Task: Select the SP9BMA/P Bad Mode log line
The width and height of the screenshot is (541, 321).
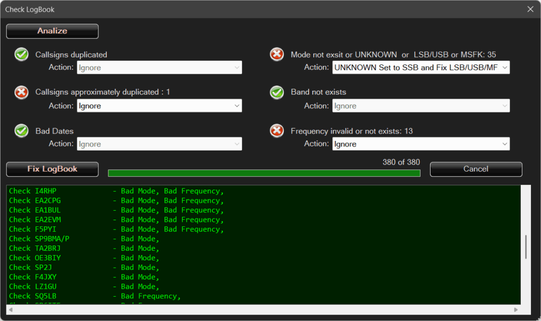Action: pos(85,239)
